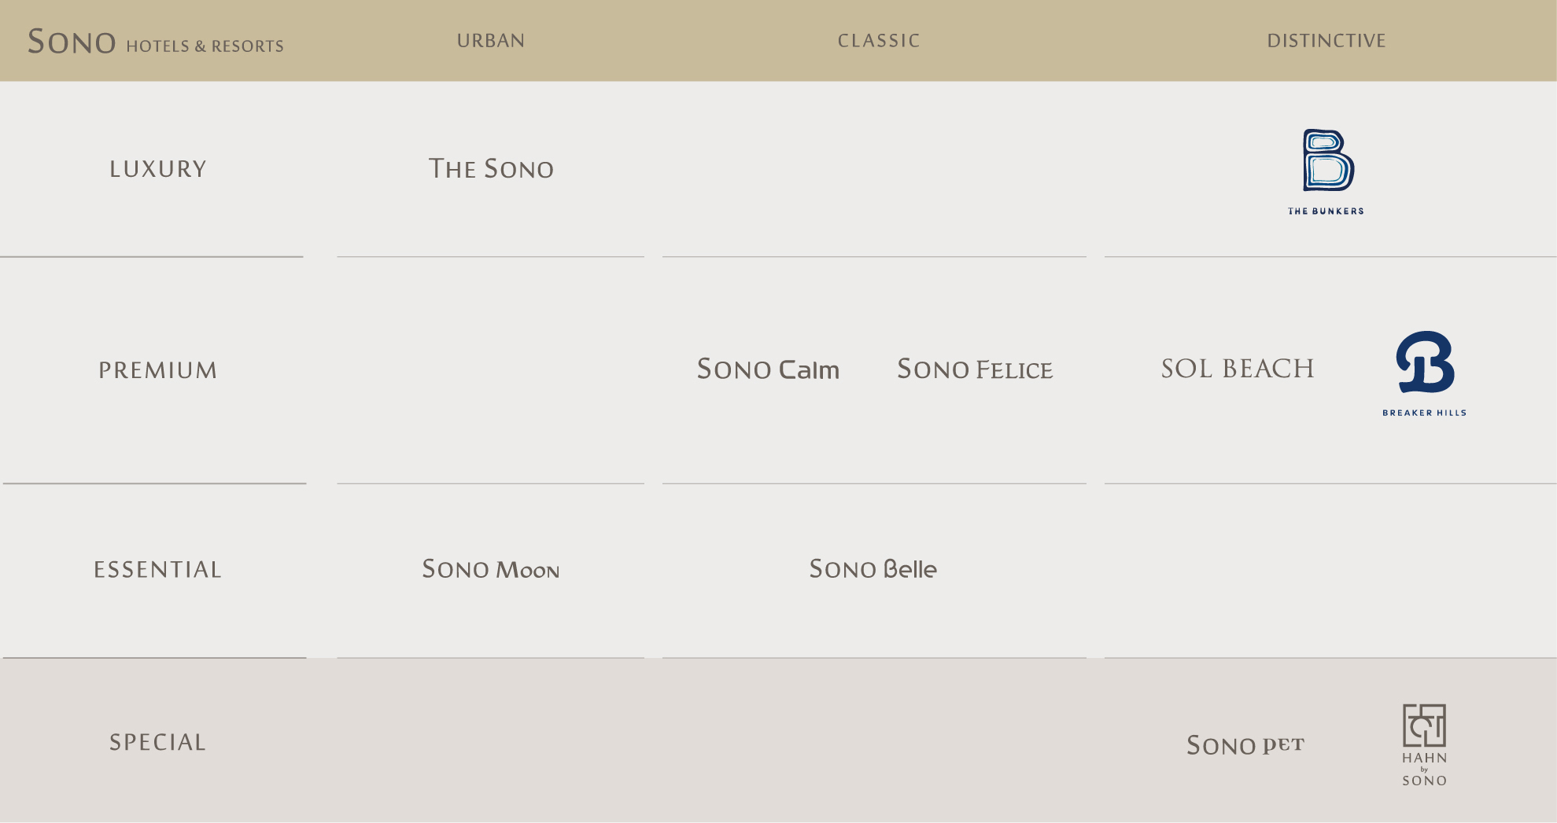
Task: Click the Essential tier label
Action: pyautogui.click(x=158, y=570)
